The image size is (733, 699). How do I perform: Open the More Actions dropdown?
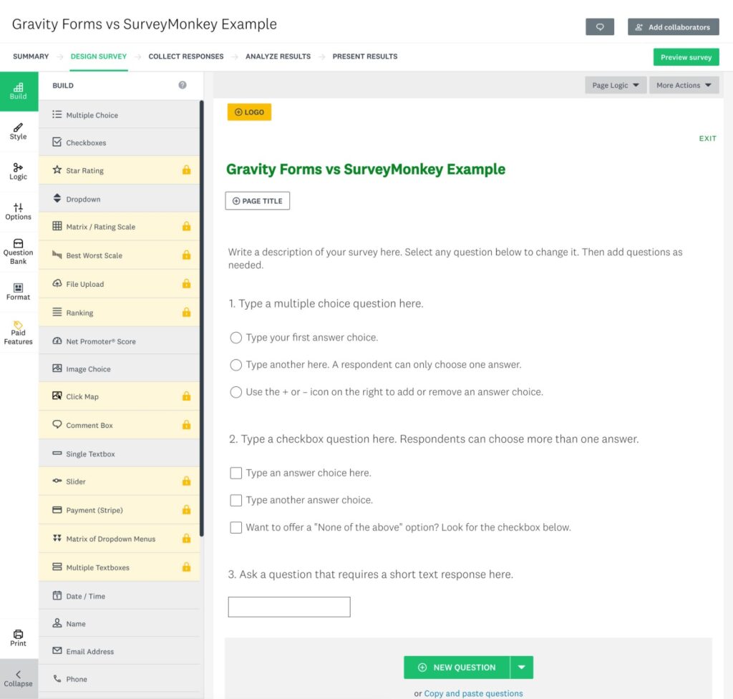(x=683, y=84)
